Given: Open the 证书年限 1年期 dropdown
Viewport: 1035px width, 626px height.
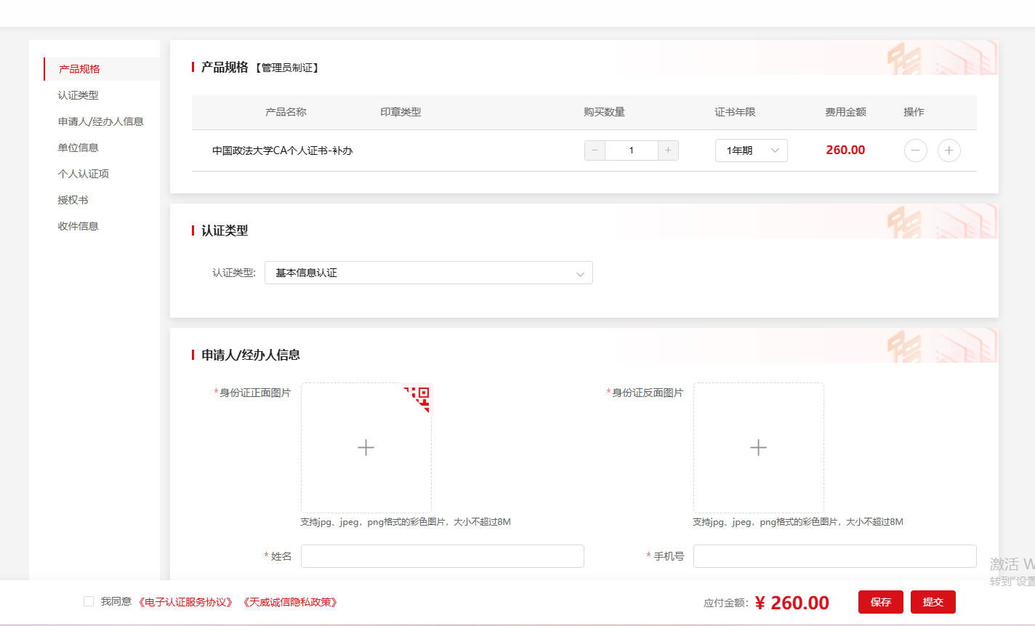Looking at the screenshot, I should coord(751,151).
